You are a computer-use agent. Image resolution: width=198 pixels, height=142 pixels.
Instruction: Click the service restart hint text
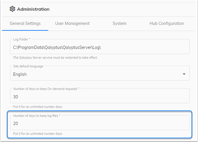click(55, 58)
